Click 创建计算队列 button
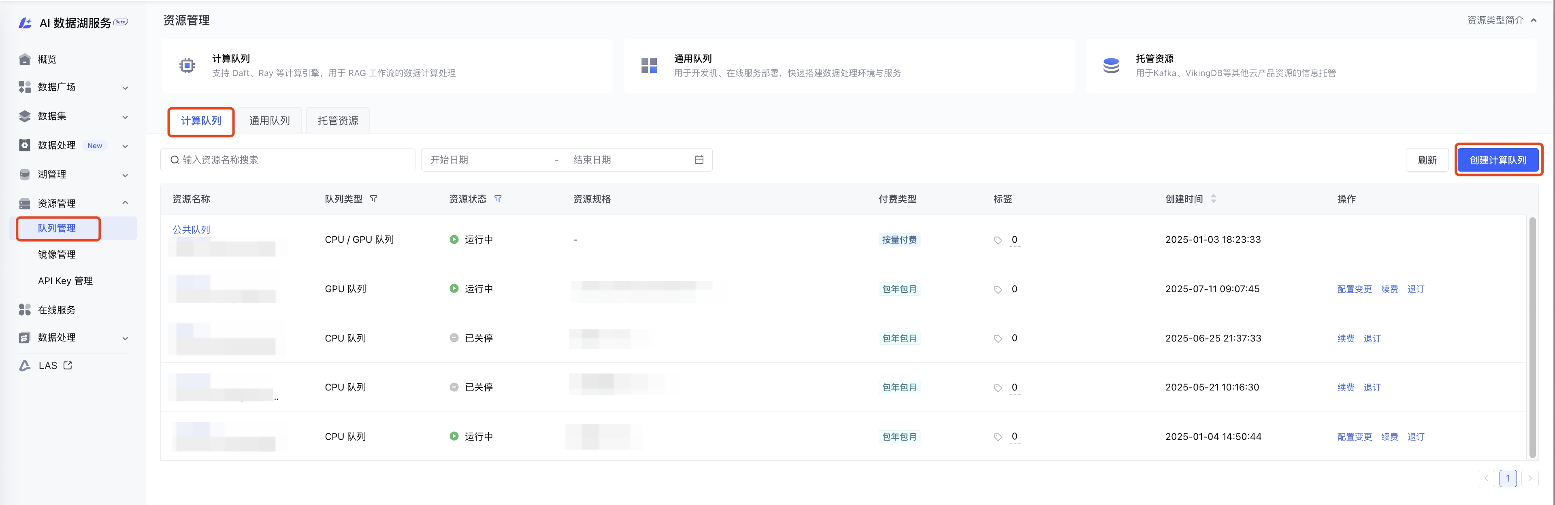Image resolution: width=1555 pixels, height=505 pixels. [x=1497, y=160]
